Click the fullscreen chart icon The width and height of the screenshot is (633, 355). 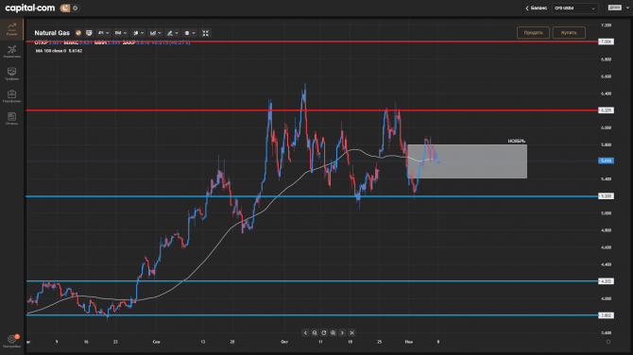point(205,33)
